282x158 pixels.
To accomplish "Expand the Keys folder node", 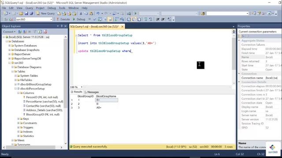I will 19,119.
